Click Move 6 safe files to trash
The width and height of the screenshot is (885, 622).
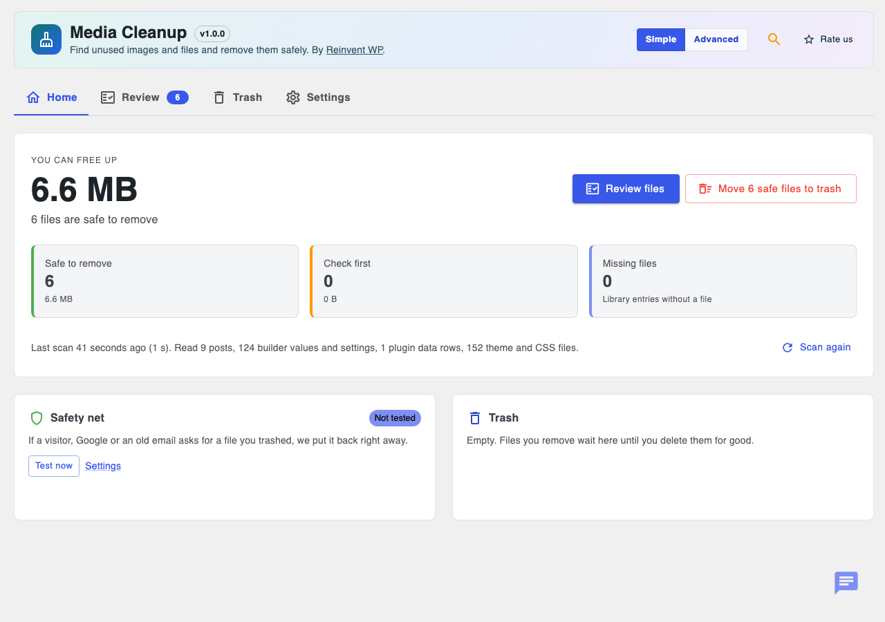click(771, 189)
